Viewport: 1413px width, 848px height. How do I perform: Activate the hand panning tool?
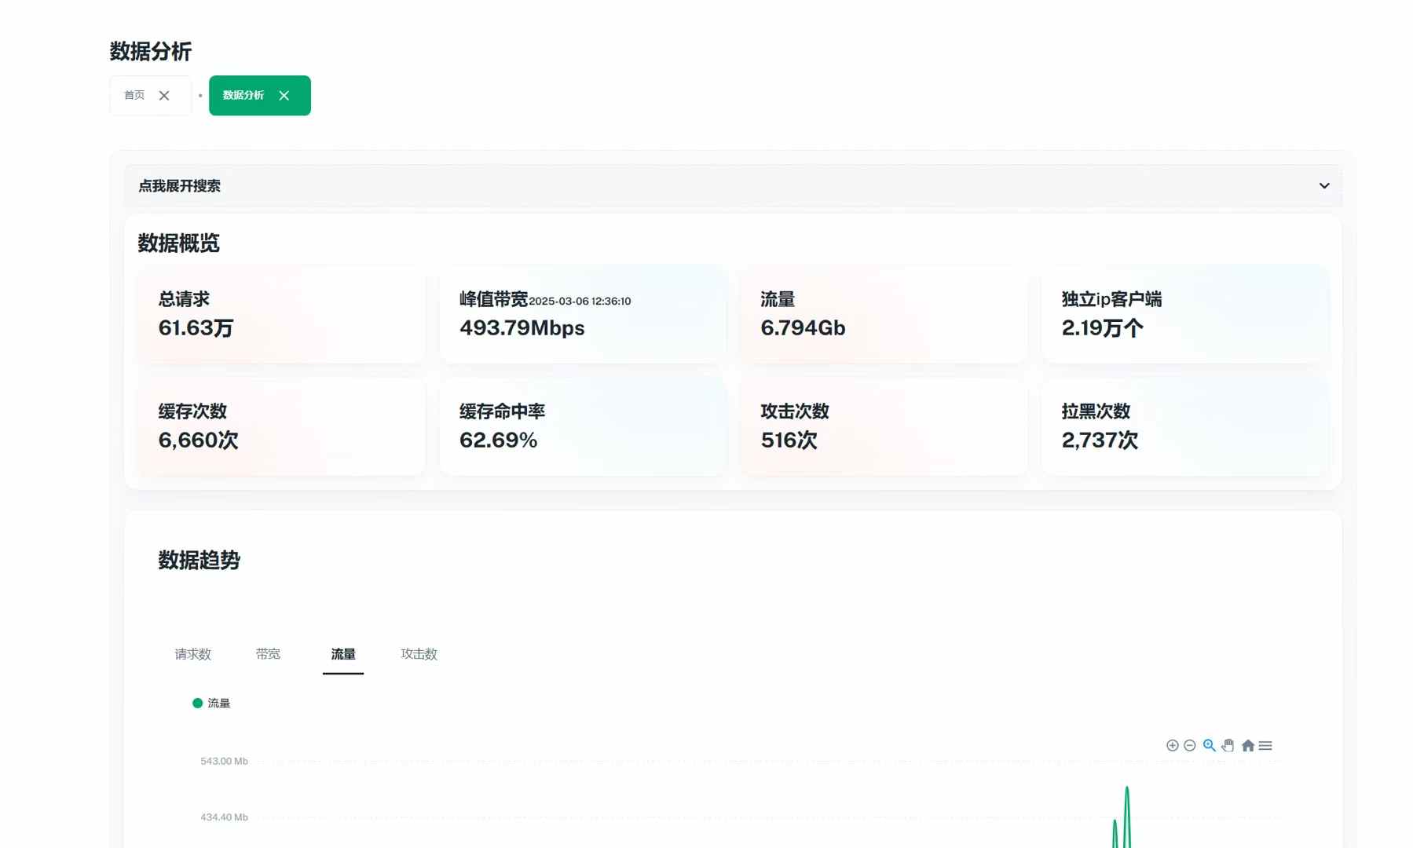[1228, 745]
